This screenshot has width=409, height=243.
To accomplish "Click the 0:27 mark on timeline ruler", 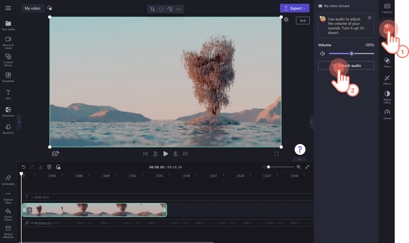I will point(268,176).
